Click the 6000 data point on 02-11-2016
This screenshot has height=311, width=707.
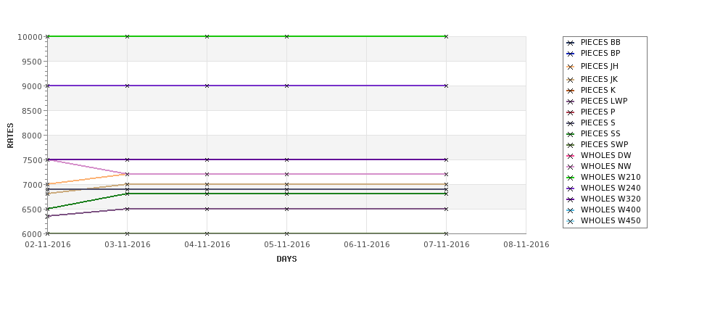[47, 233]
